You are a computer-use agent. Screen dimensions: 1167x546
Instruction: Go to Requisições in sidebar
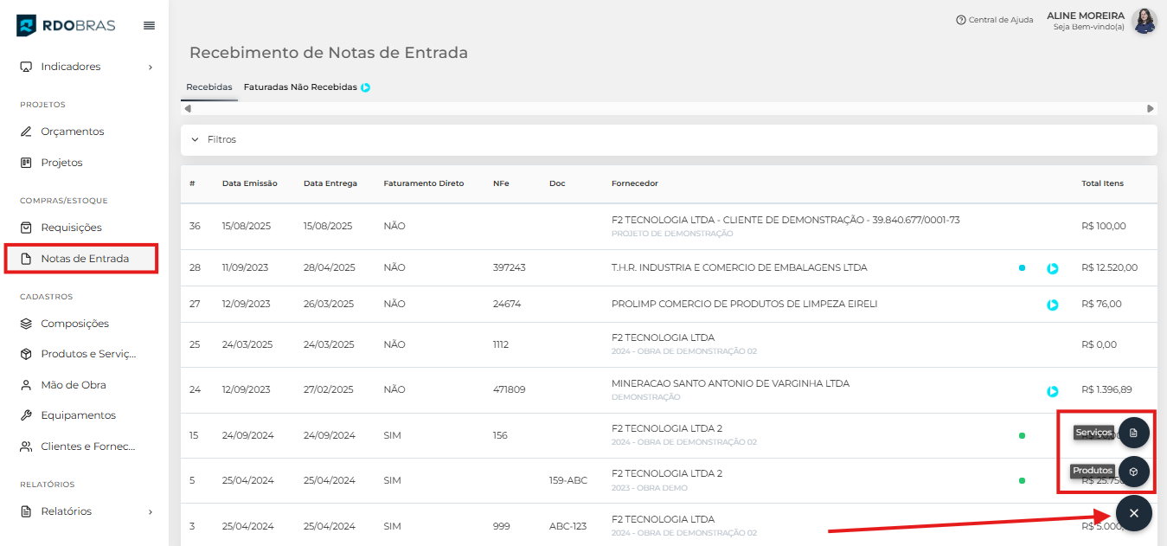pyautogui.click(x=71, y=228)
